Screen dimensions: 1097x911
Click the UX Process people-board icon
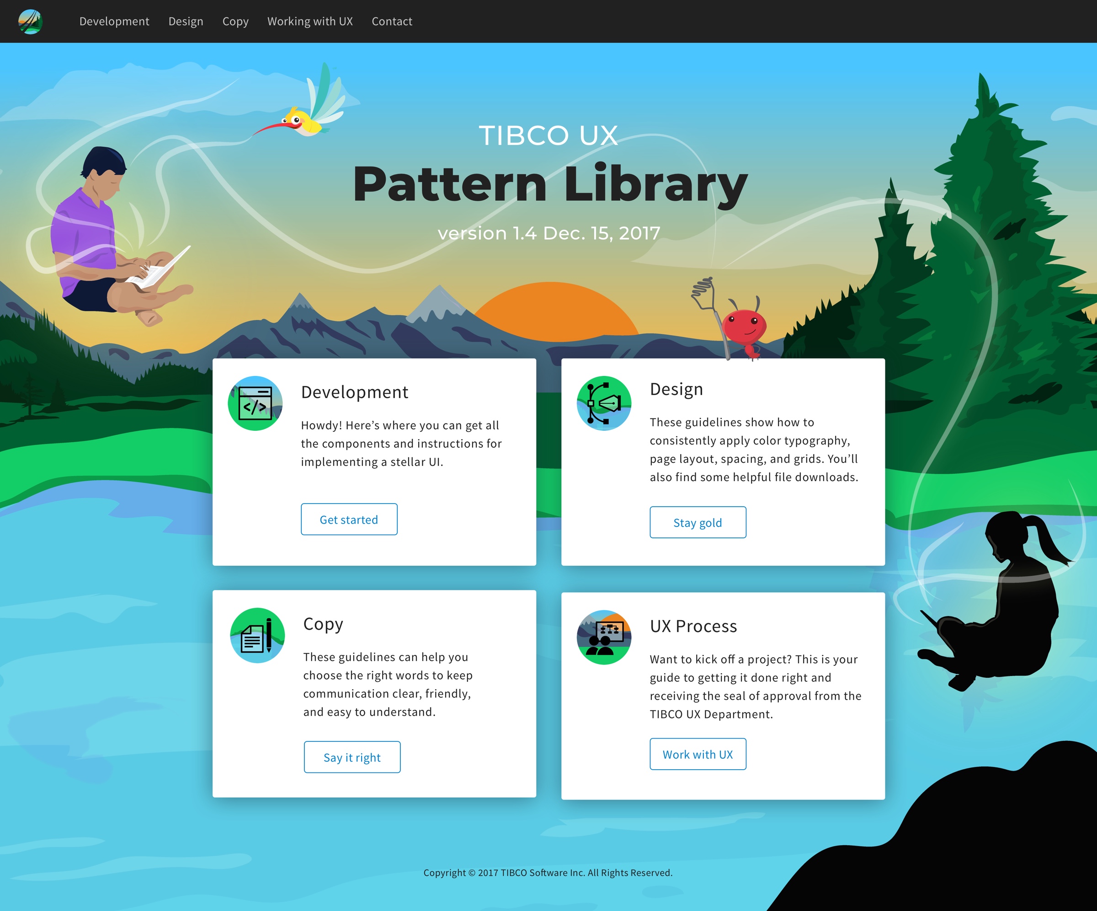604,637
